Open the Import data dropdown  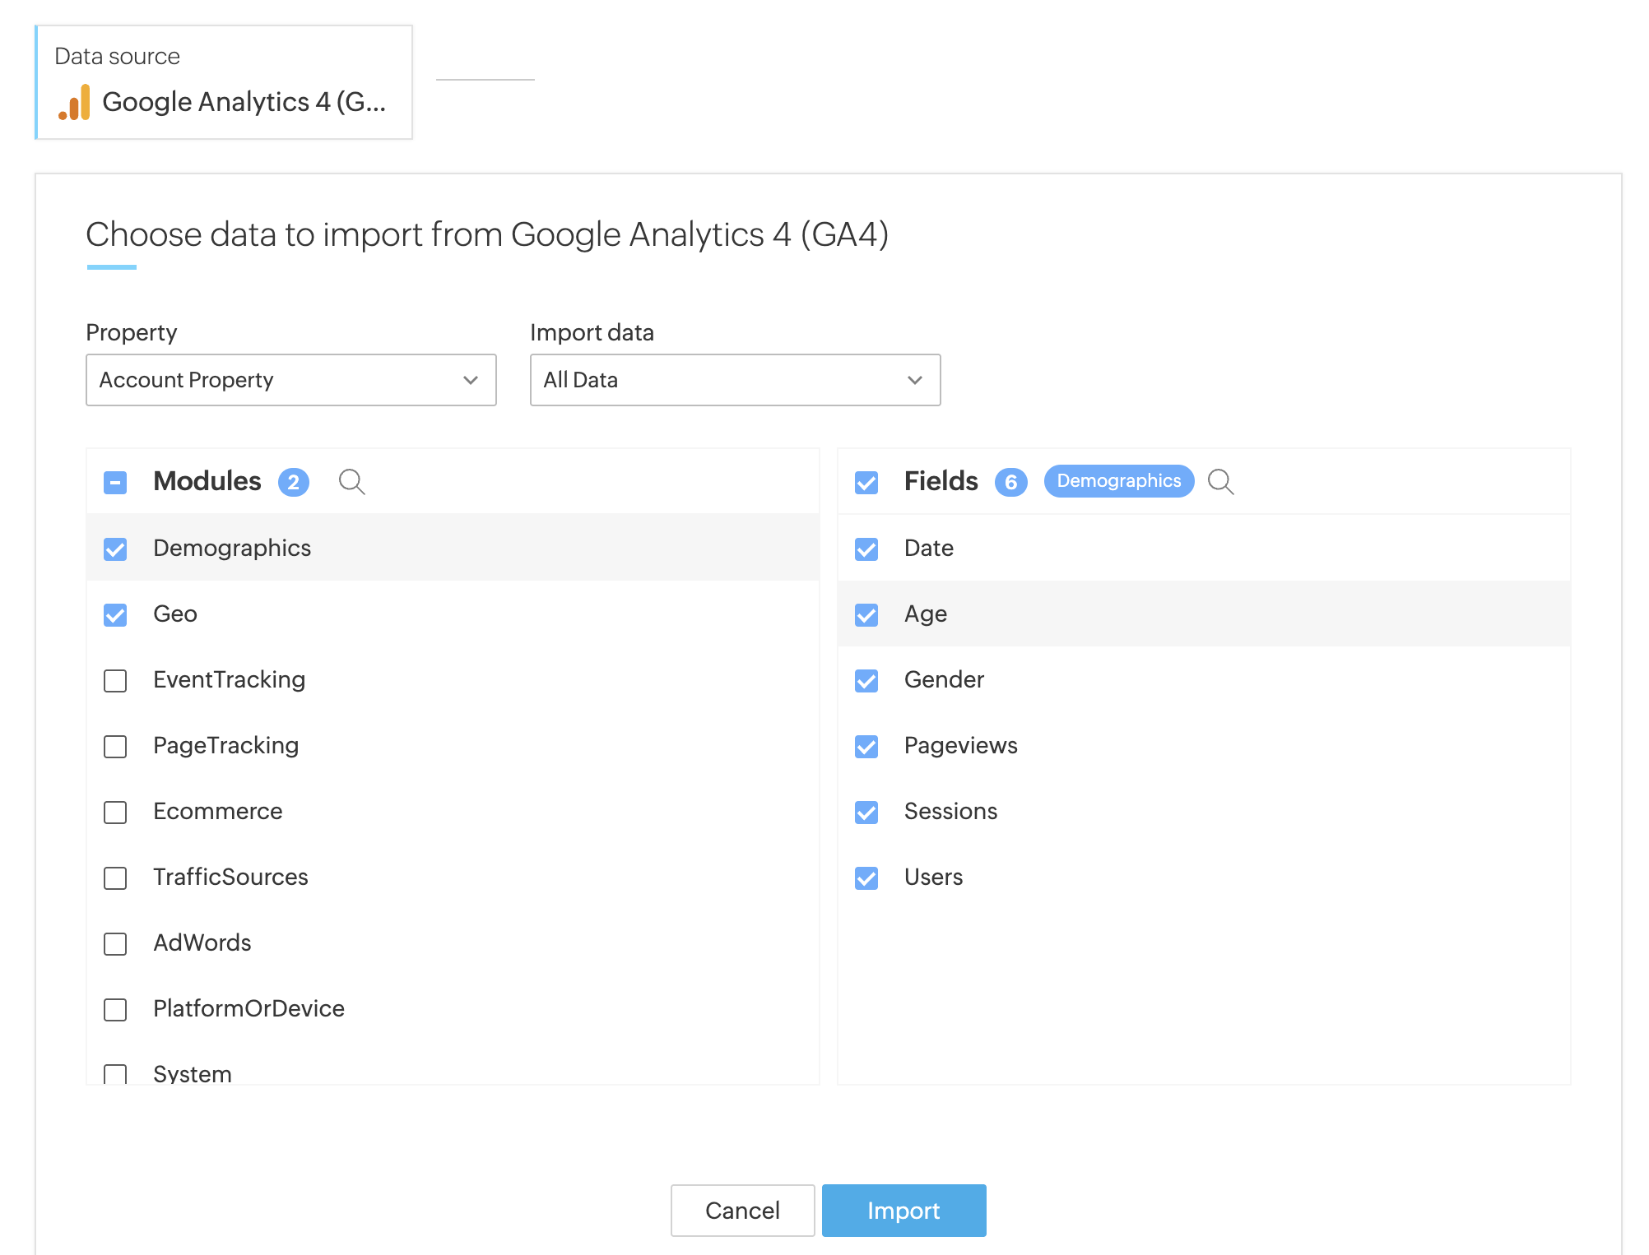click(735, 380)
